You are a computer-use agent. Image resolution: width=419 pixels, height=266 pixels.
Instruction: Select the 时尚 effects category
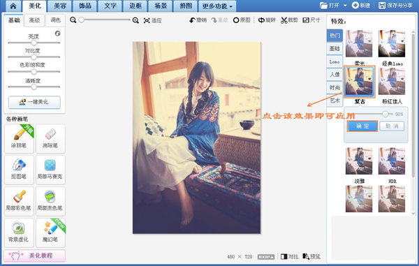(335, 87)
